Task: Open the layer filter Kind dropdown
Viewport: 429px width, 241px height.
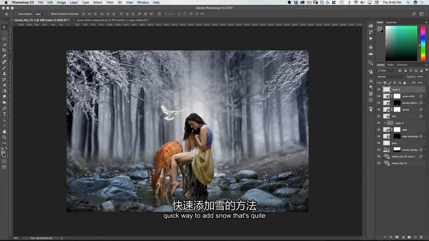Action: click(x=387, y=70)
